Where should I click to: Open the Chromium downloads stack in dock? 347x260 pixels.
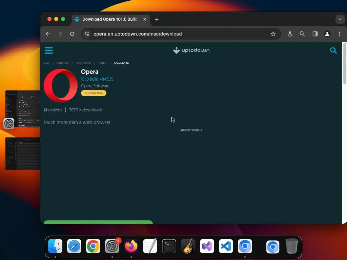click(x=273, y=246)
